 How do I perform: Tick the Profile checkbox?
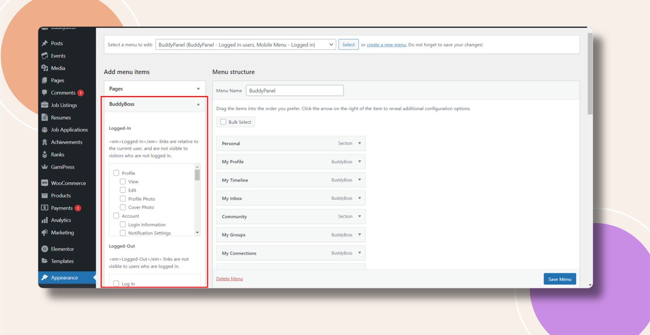click(x=116, y=173)
